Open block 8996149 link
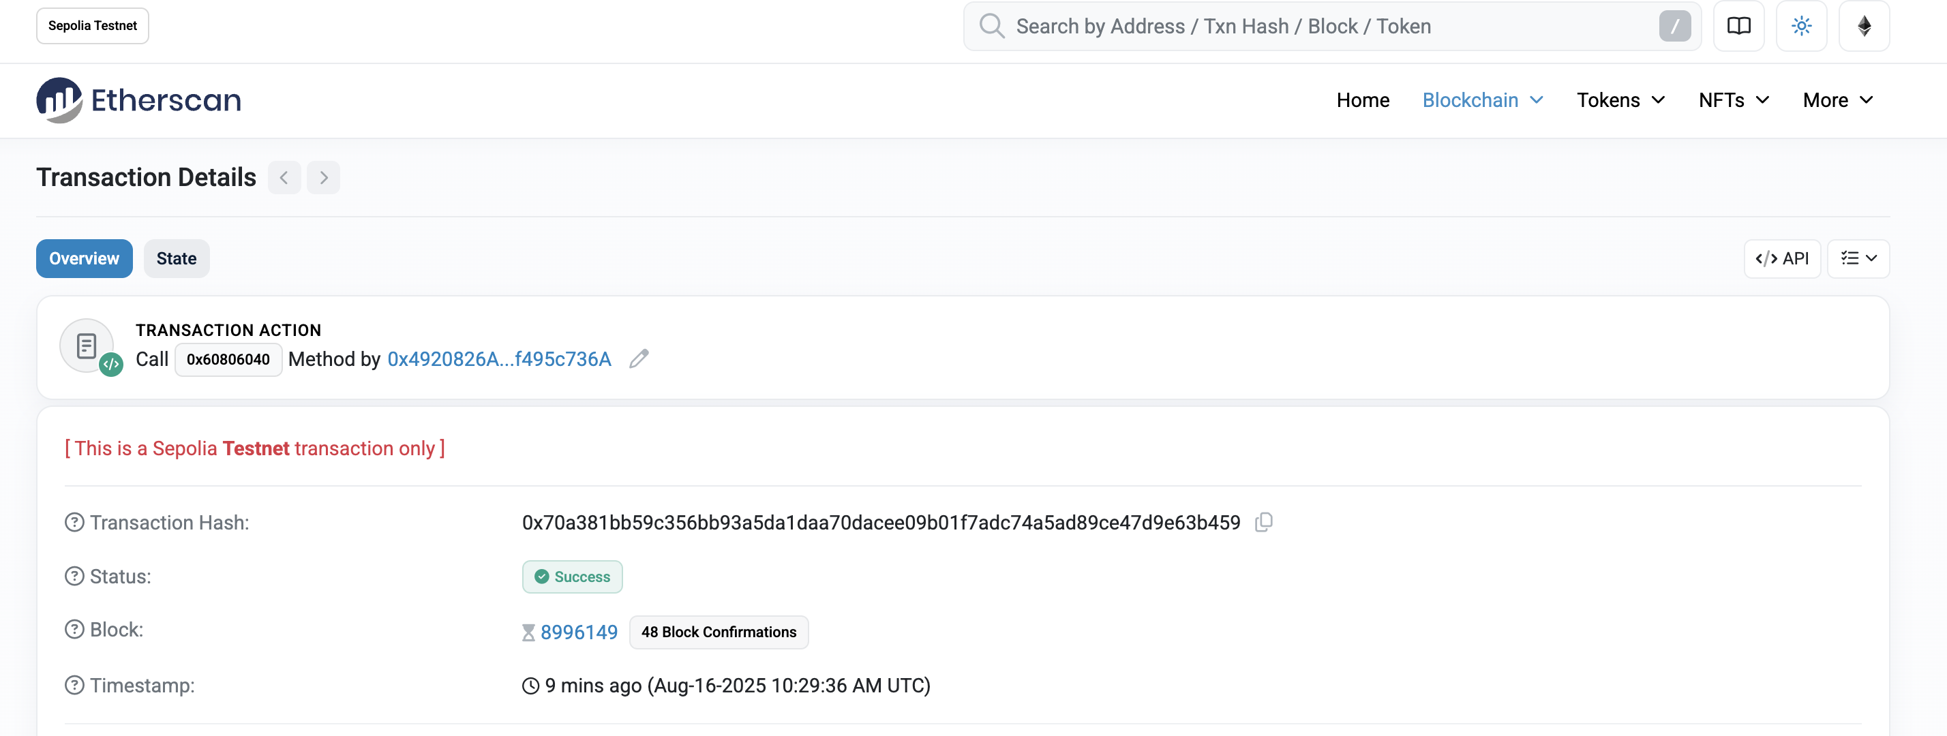 (x=579, y=632)
